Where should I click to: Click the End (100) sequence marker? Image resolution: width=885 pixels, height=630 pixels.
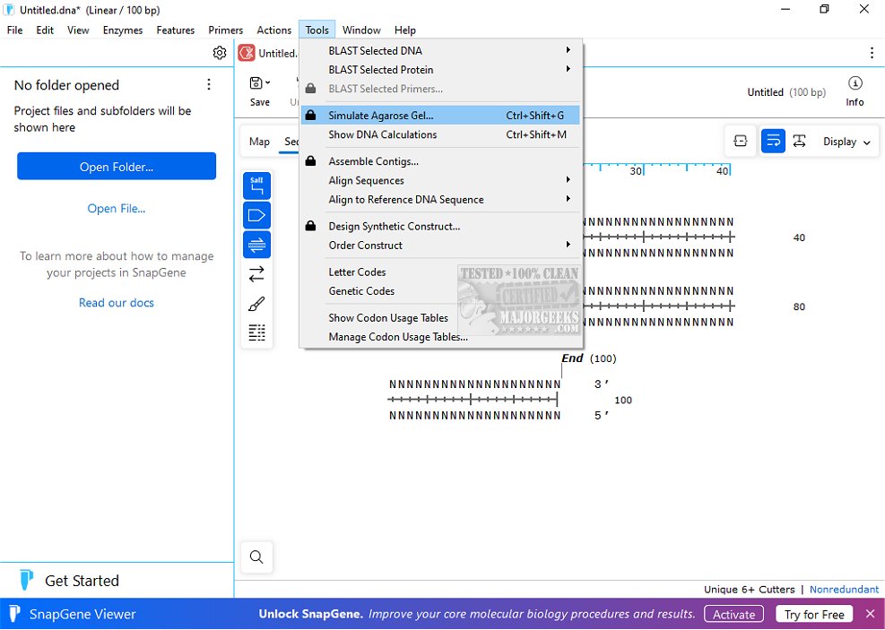click(589, 358)
